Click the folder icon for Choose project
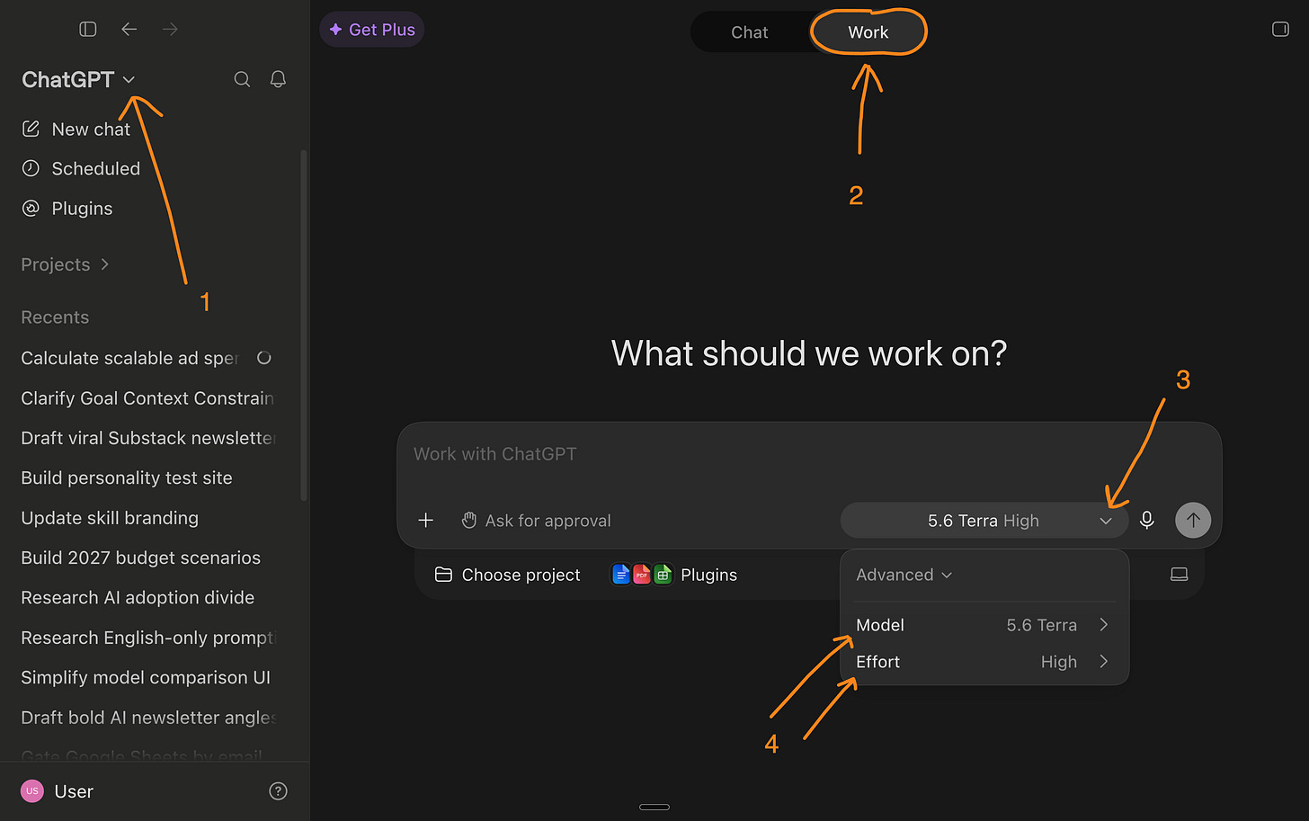1309x821 pixels. [443, 575]
